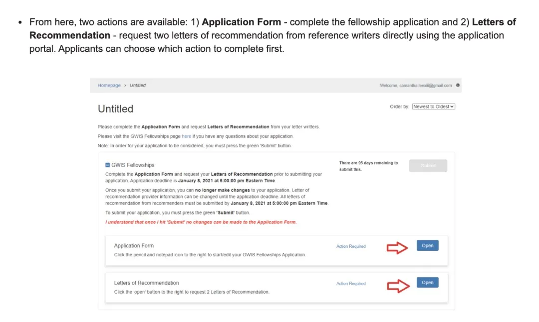Collapse GWIS Fellowships using the minus icon
The width and height of the screenshot is (539, 322).
[108, 165]
